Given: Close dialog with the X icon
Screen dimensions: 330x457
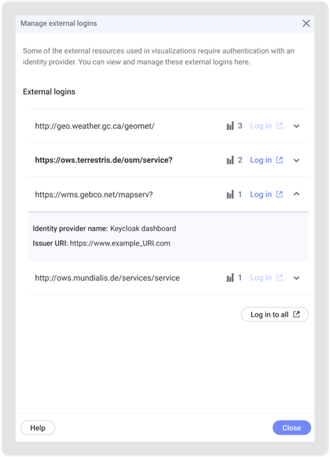Looking at the screenshot, I should (x=306, y=23).
